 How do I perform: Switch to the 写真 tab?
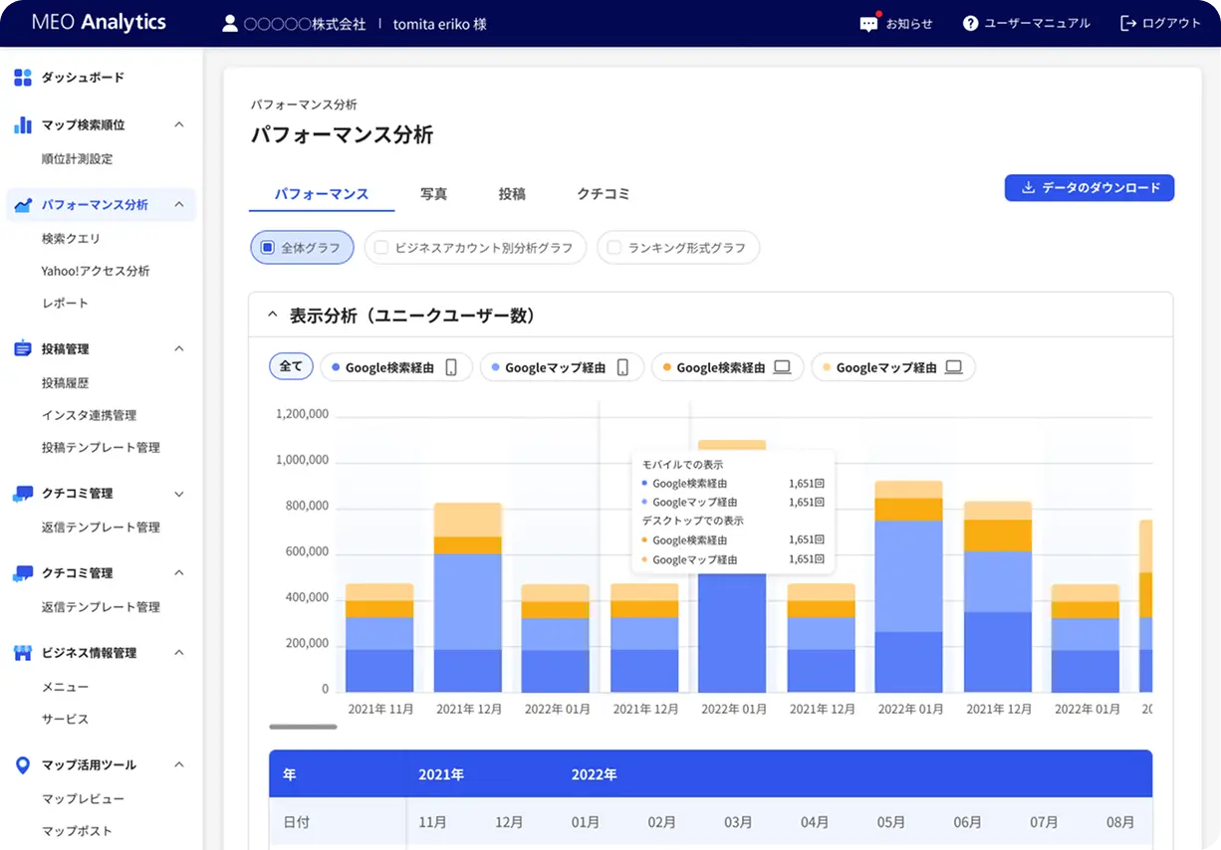pos(433,194)
